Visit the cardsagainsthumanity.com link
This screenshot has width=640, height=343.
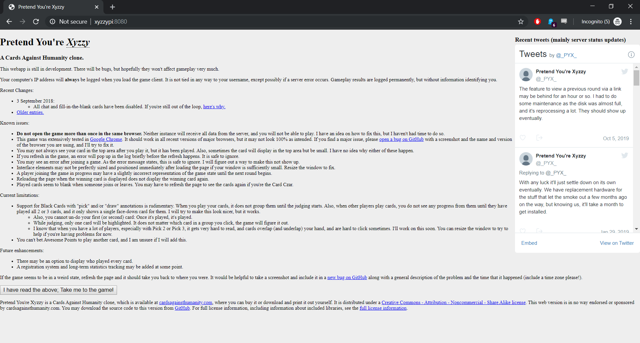[186, 302]
